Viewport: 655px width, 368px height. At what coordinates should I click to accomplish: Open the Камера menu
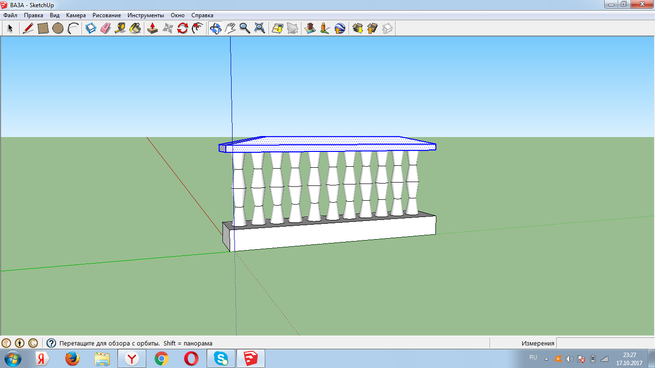coord(76,15)
